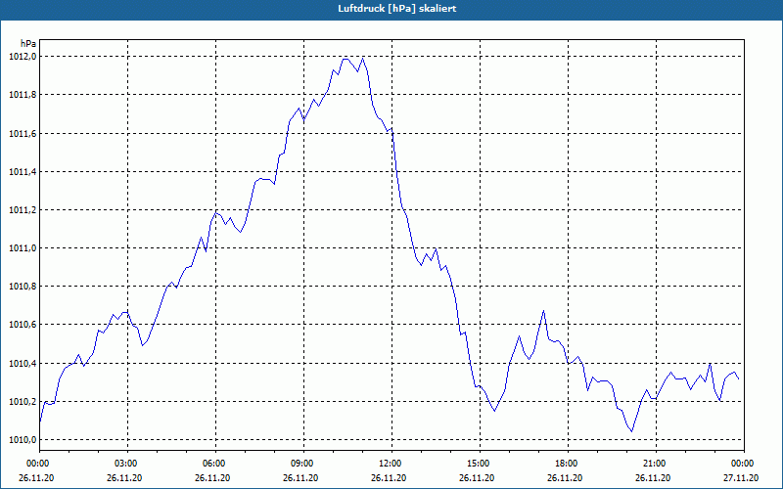The image size is (783, 489).
Task: Select the y-axis label '1010,0'
Action: point(23,439)
